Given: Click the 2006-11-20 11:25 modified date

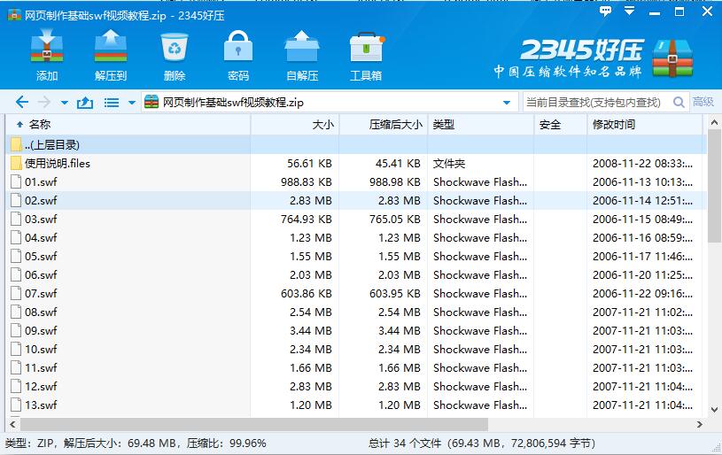Looking at the screenshot, I should pos(642,274).
